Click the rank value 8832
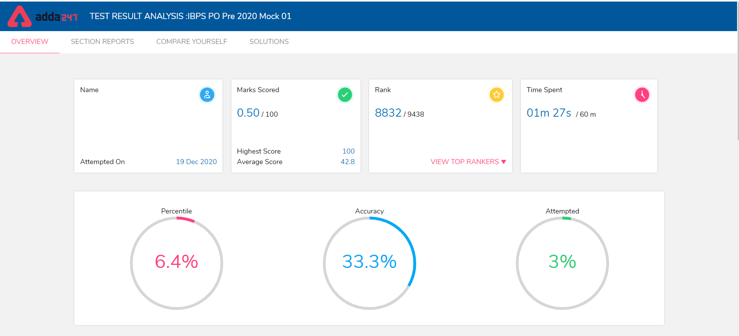 (x=388, y=113)
